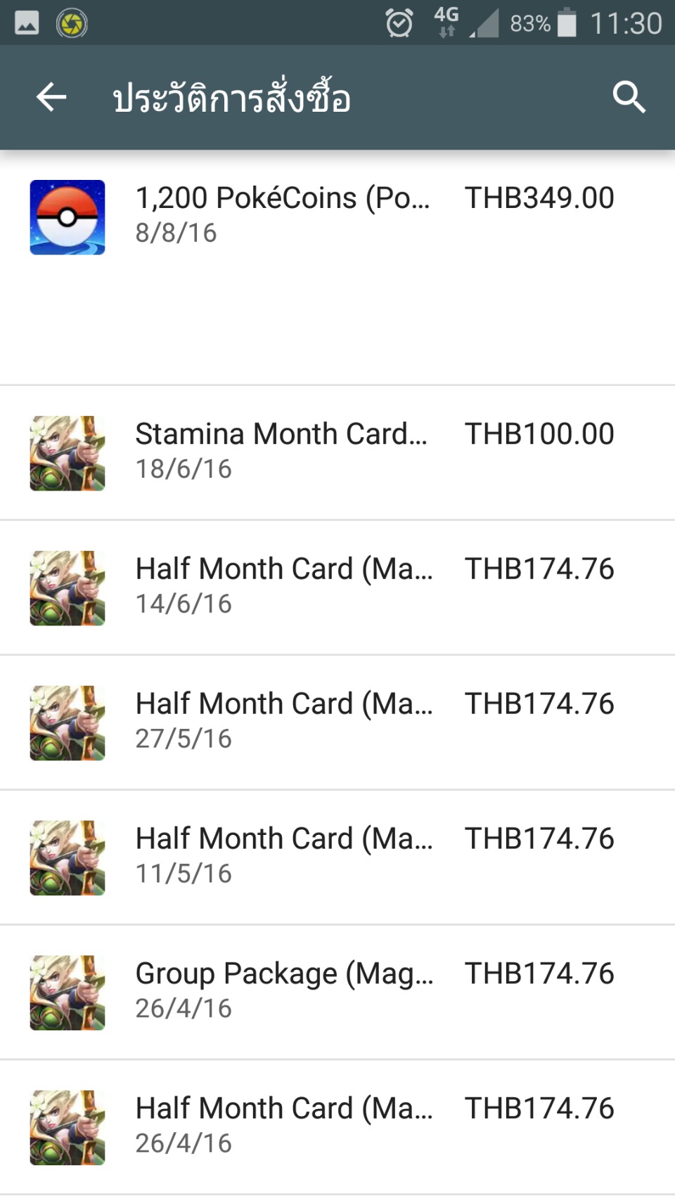Open Group Package order from 26/4/16
Screen dimensions: 675x1199
tap(337, 993)
